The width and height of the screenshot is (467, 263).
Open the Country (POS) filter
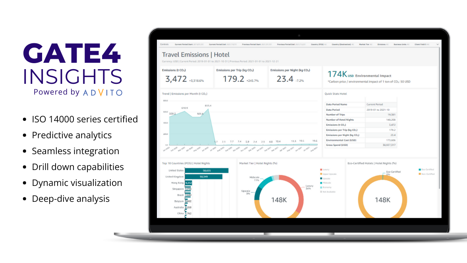[318, 44]
